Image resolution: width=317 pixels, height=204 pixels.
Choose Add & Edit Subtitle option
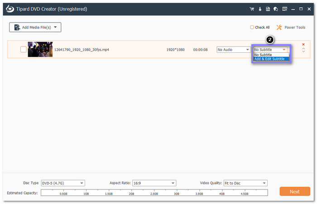pos(271,59)
